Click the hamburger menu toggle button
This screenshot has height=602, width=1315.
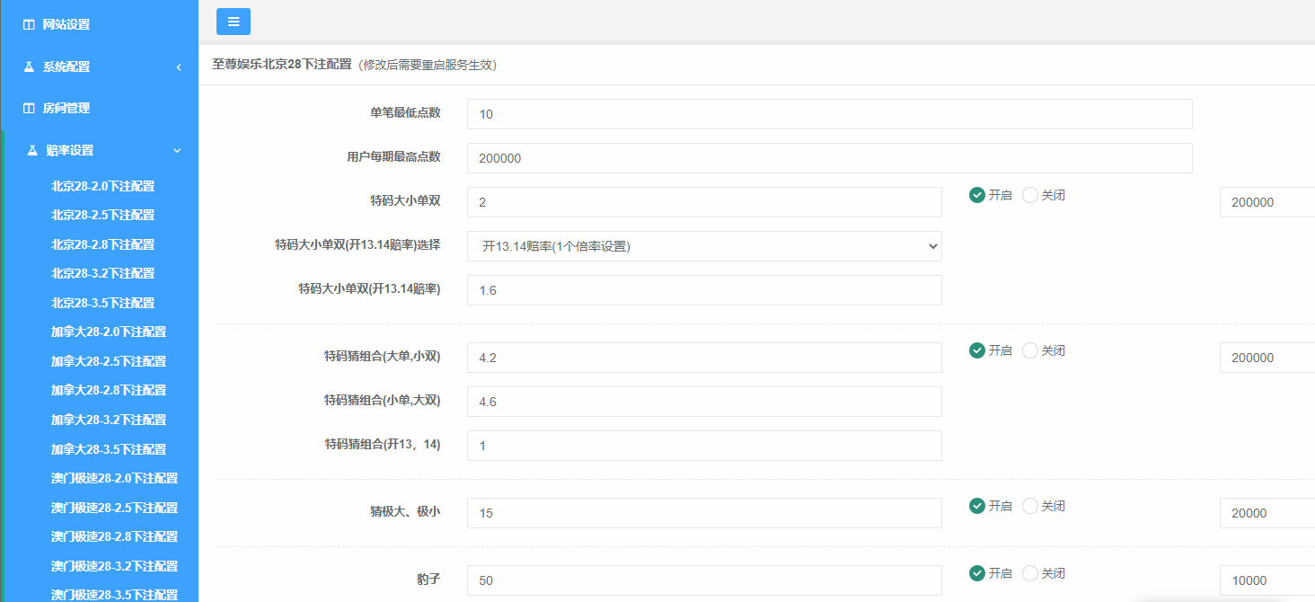pos(234,22)
